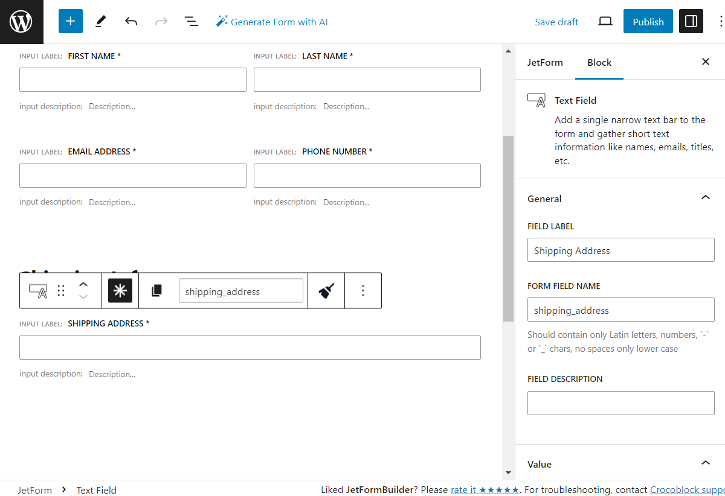Image resolution: width=725 pixels, height=496 pixels.
Task: Edit the Form Field Name input in the sidebar
Action: 621,310
